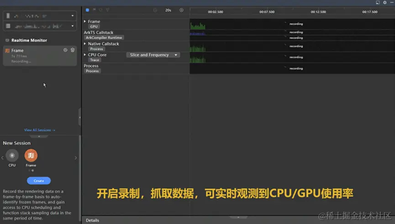Click the 00:17.500 timeline marker
This screenshot has height=224, width=395.
click(370, 12)
